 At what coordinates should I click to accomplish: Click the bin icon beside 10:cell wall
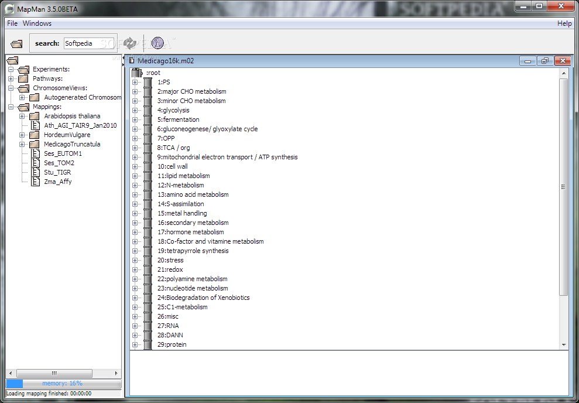coord(148,166)
